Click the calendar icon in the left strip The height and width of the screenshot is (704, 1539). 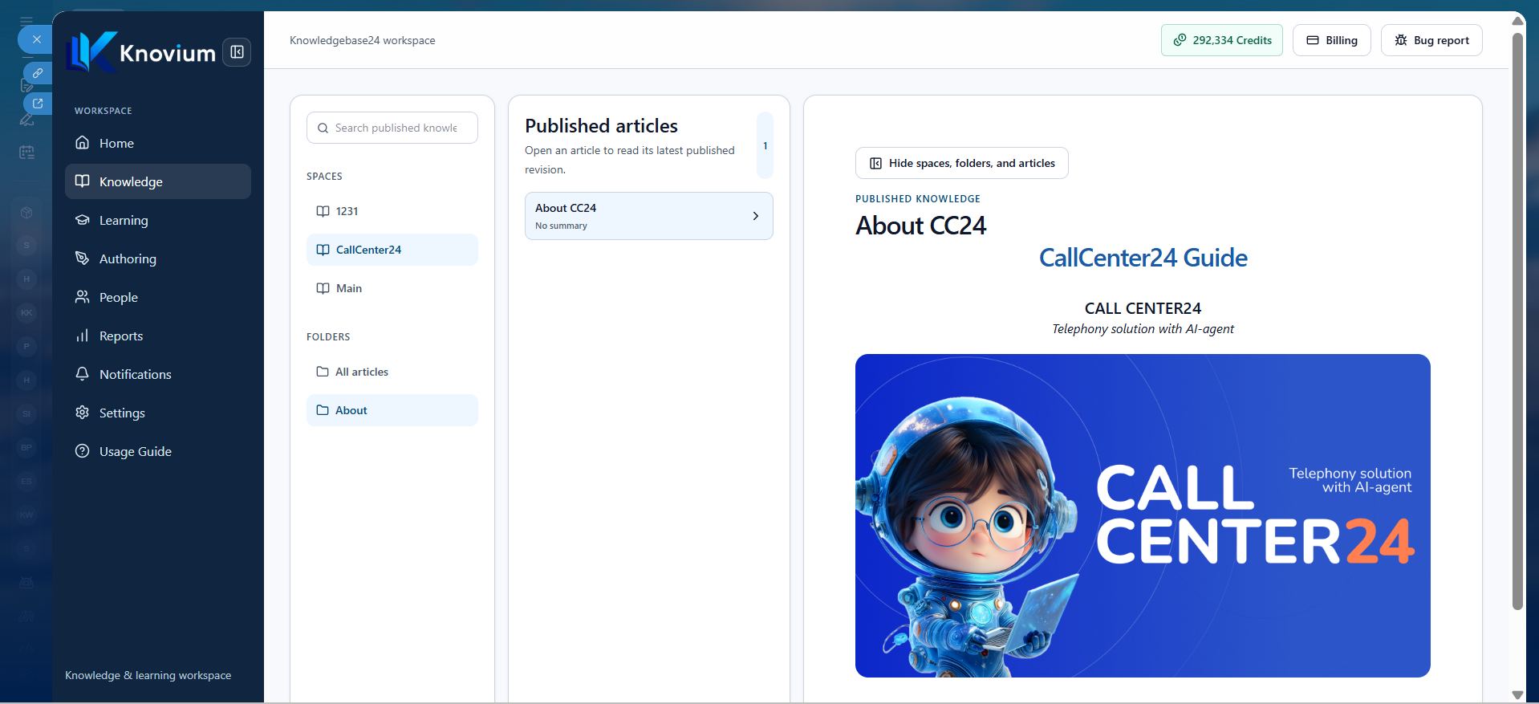tap(26, 153)
